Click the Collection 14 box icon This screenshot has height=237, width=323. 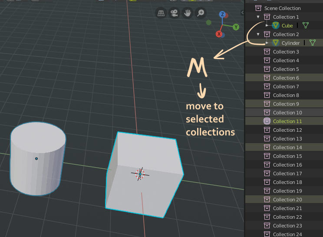(x=267, y=147)
